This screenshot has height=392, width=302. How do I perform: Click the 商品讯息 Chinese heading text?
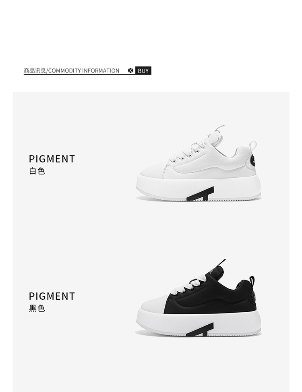[35, 71]
